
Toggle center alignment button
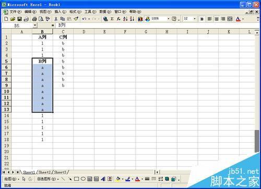[217, 19]
